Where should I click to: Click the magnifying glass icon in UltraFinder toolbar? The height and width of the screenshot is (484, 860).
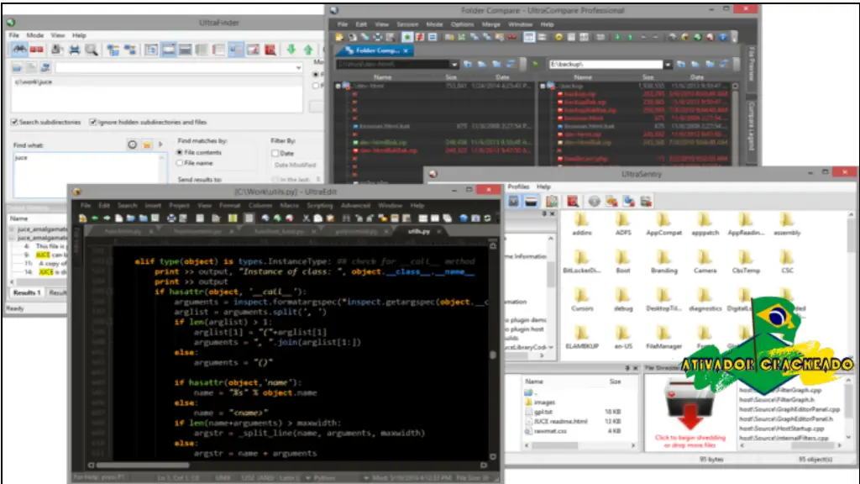click(x=92, y=50)
